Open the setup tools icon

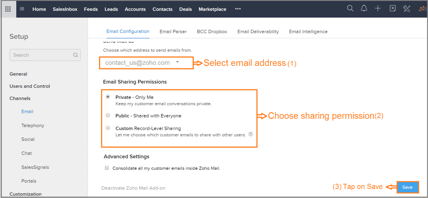(407, 9)
